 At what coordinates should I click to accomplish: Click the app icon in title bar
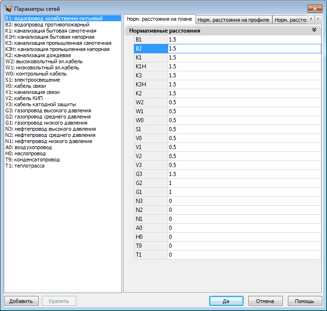point(8,8)
